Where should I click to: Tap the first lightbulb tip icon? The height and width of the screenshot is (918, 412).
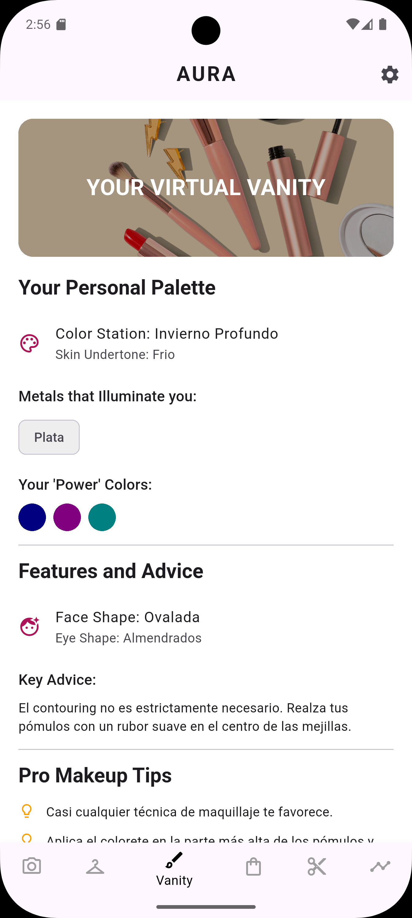tap(27, 812)
